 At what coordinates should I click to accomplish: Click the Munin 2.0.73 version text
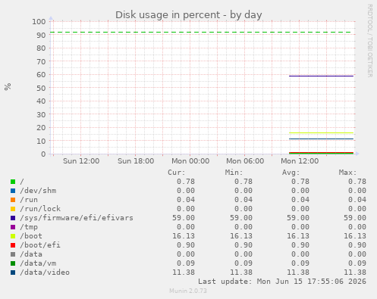point(188,291)
